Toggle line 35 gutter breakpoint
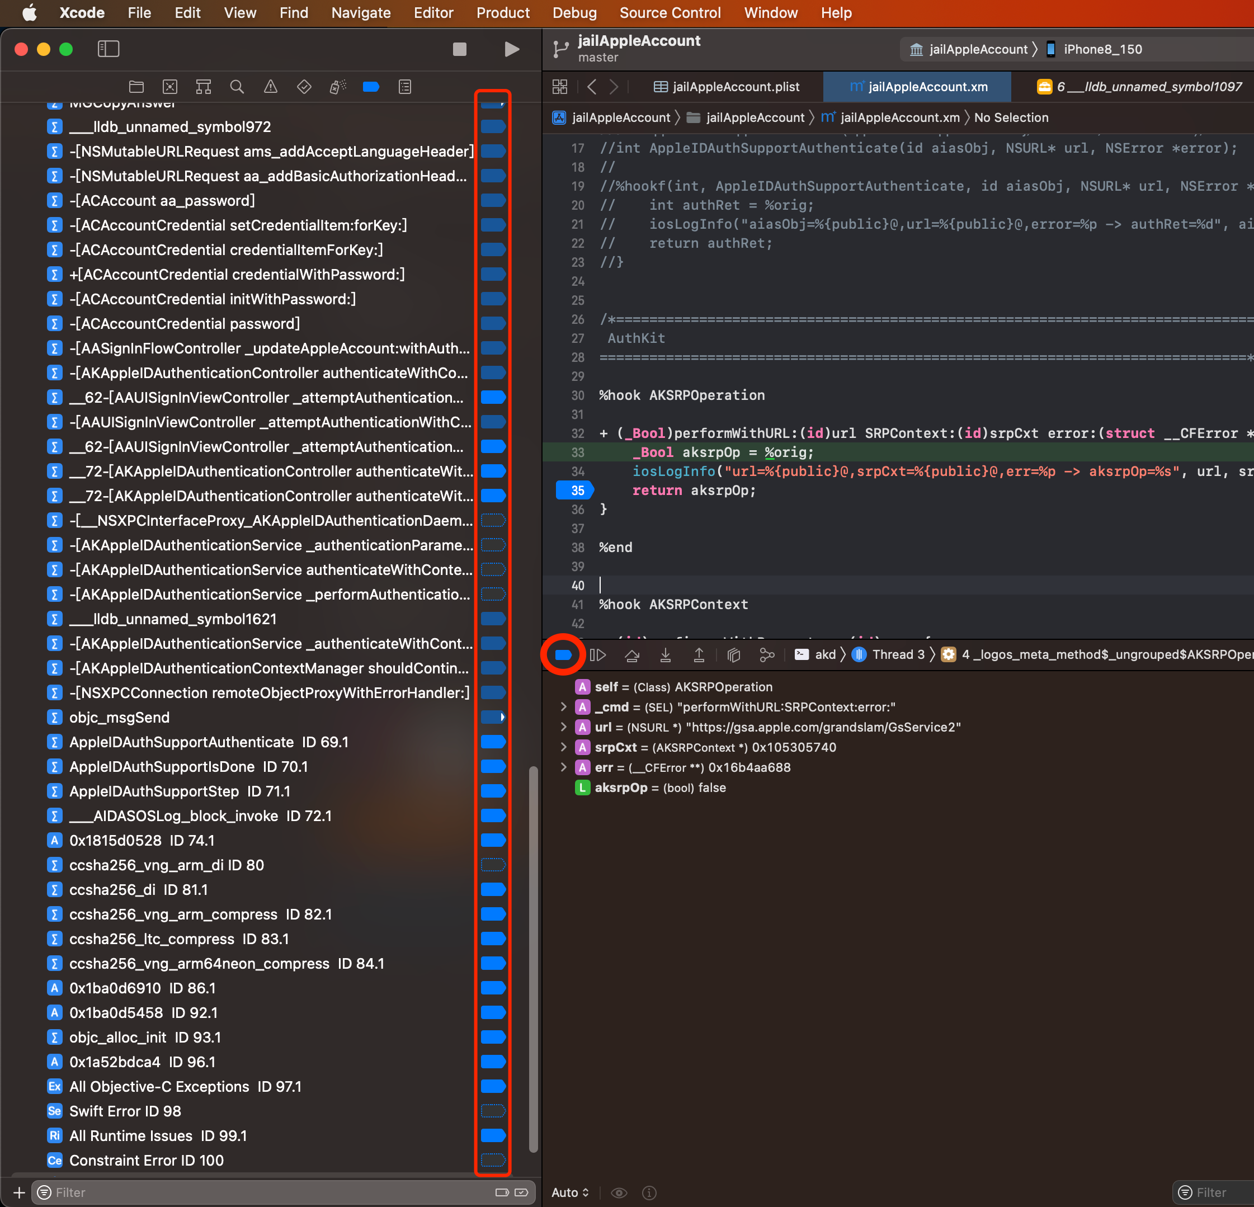 click(574, 490)
